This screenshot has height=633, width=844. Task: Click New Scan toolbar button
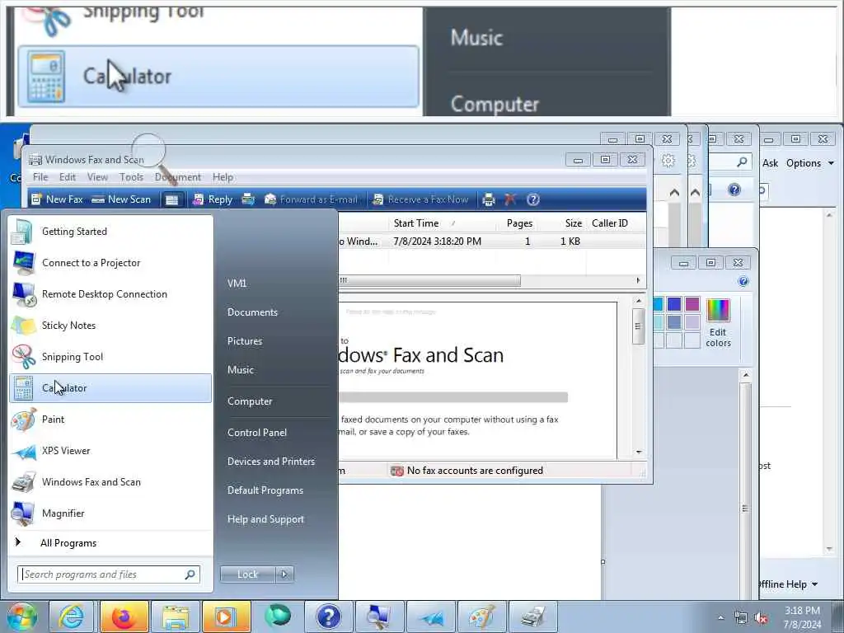click(121, 199)
